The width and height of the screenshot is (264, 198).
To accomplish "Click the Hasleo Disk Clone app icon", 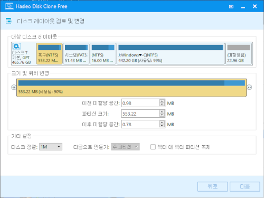I will [9, 6].
